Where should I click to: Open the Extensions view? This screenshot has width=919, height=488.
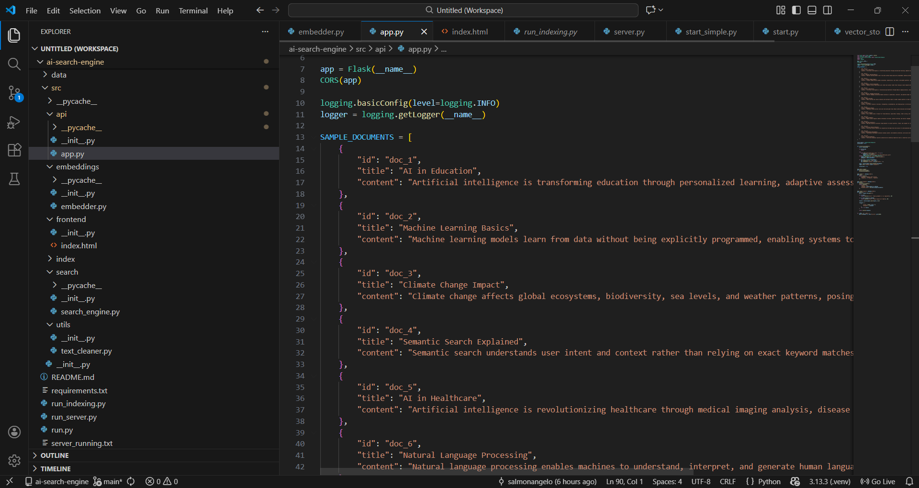[14, 150]
